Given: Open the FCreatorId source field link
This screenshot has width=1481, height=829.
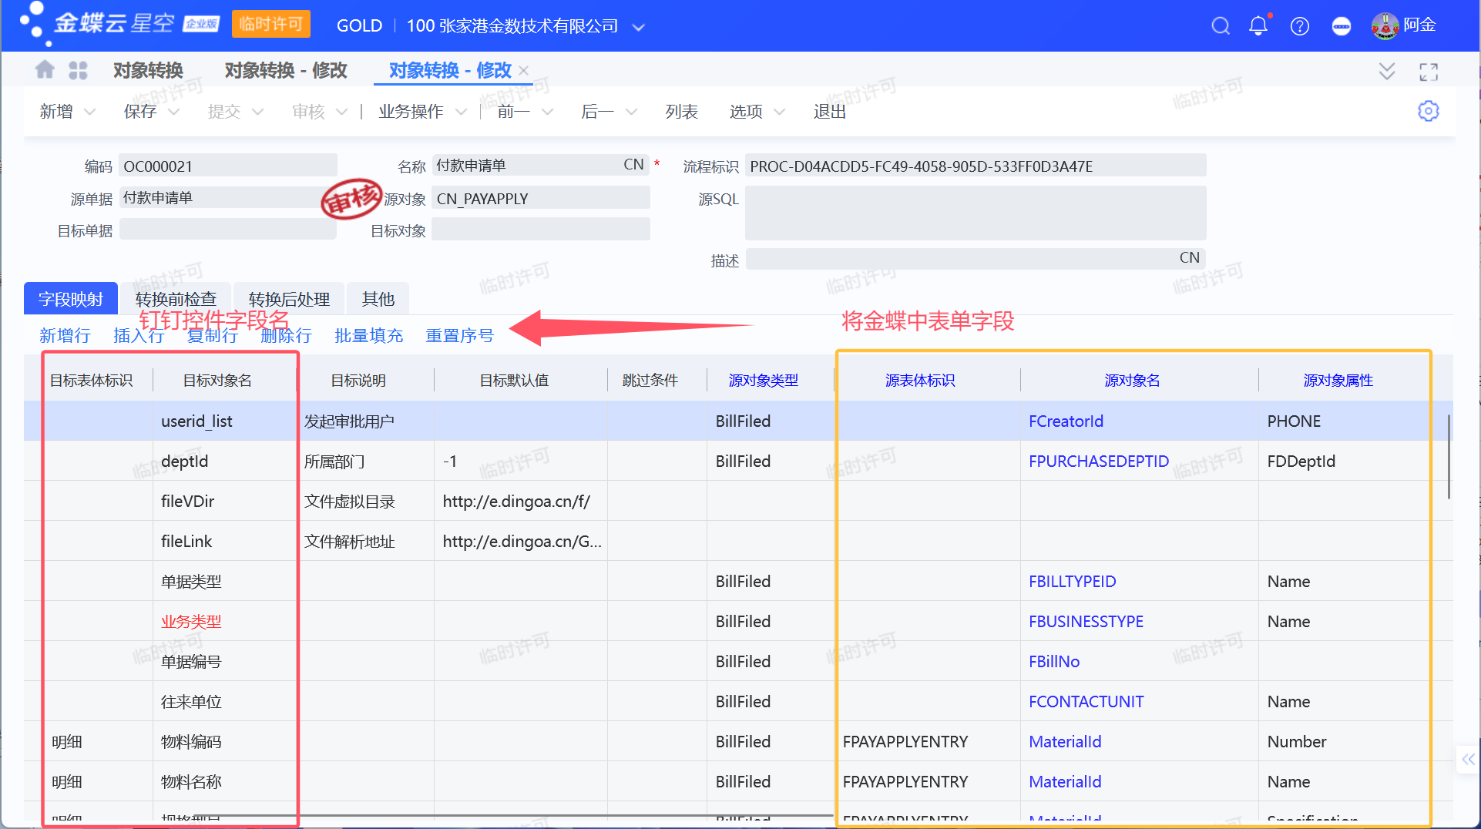Looking at the screenshot, I should 1066,421.
